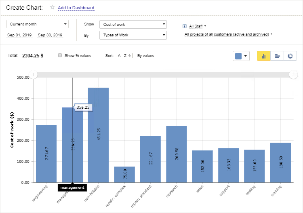303x213 pixels.
Task: Click the repair: complex bar labeled 75.00
Action: click(124, 175)
